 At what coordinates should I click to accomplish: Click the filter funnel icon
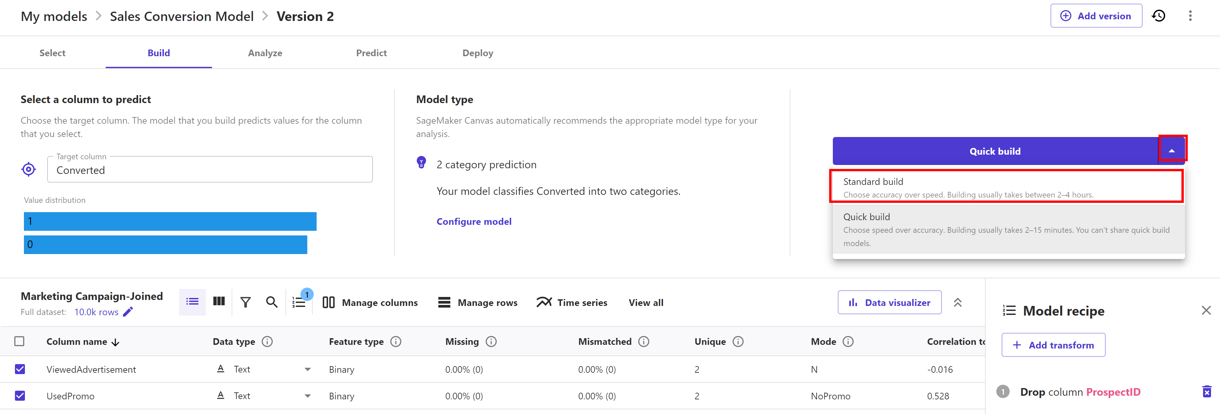tap(245, 302)
